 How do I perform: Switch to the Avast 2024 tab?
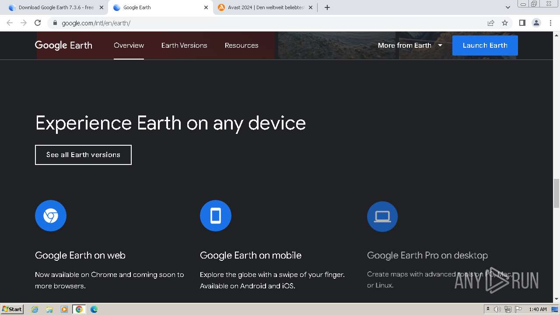click(265, 7)
